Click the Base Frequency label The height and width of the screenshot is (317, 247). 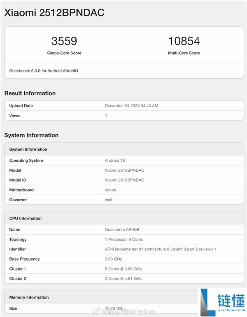24,259
